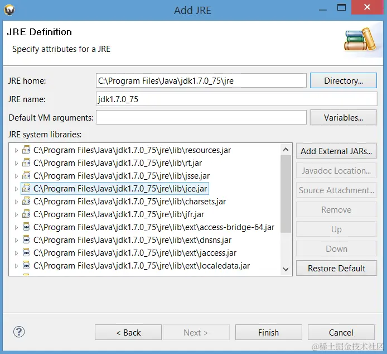Click the Directory... button
This screenshot has width=387, height=354.
point(344,80)
